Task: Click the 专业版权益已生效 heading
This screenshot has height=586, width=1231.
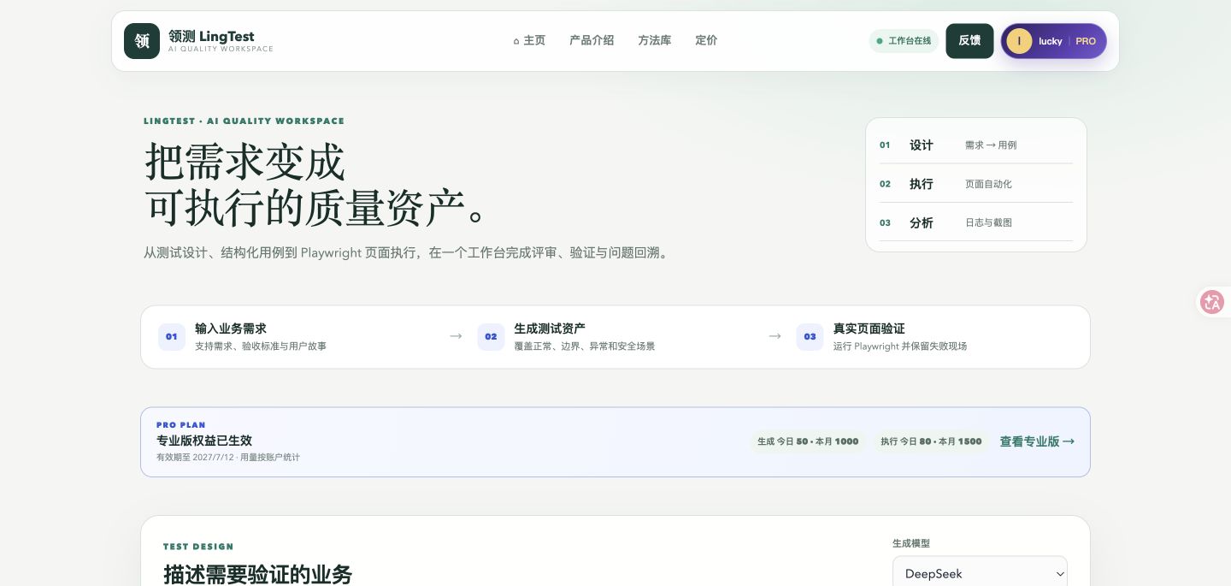Action: (x=204, y=441)
